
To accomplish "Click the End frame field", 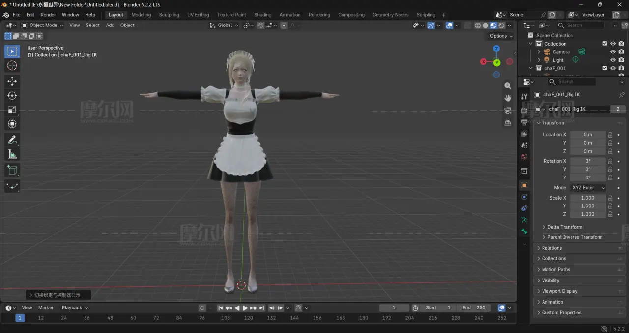I will (474, 308).
